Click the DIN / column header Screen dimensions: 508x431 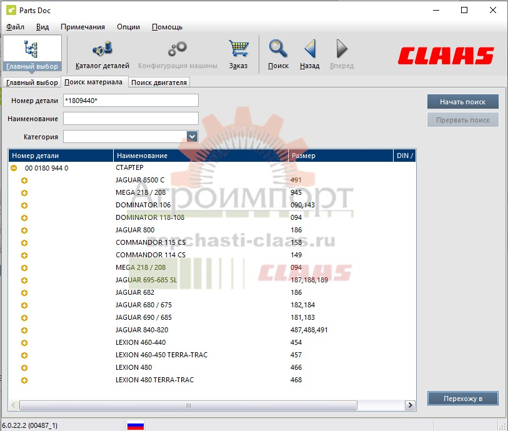coord(405,156)
